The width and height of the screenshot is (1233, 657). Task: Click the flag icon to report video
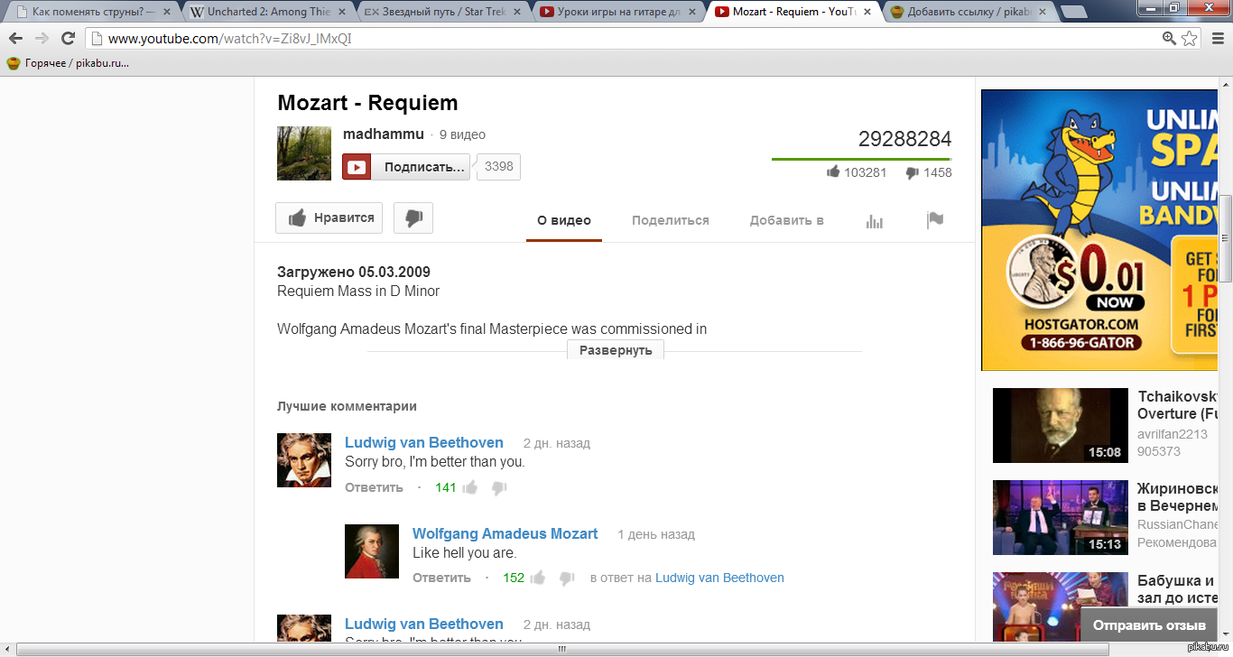(935, 220)
